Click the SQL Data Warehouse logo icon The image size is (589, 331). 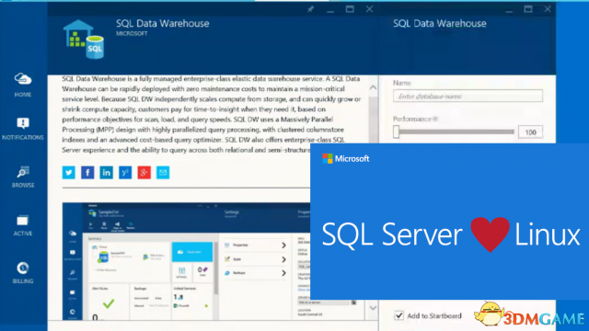click(84, 40)
